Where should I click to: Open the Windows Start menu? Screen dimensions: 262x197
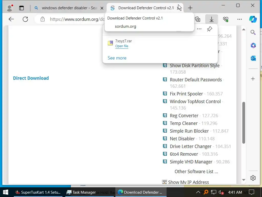pyautogui.click(x=6, y=192)
